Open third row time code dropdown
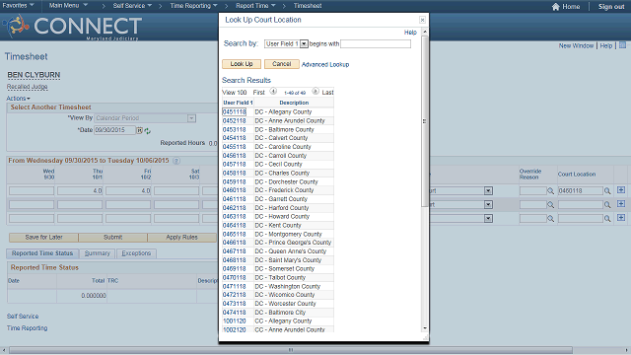 click(488, 218)
